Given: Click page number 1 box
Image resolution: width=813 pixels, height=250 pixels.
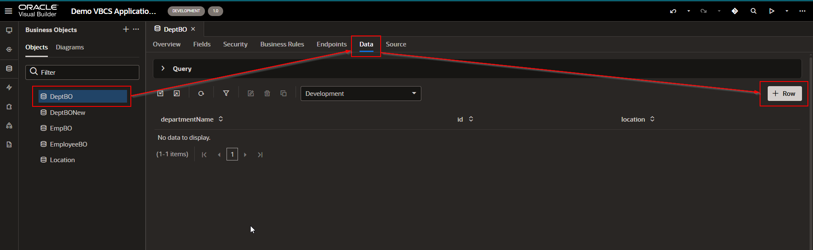Looking at the screenshot, I should click(232, 154).
